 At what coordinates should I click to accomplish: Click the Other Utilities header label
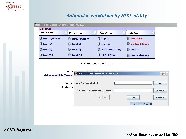pos(106,33)
